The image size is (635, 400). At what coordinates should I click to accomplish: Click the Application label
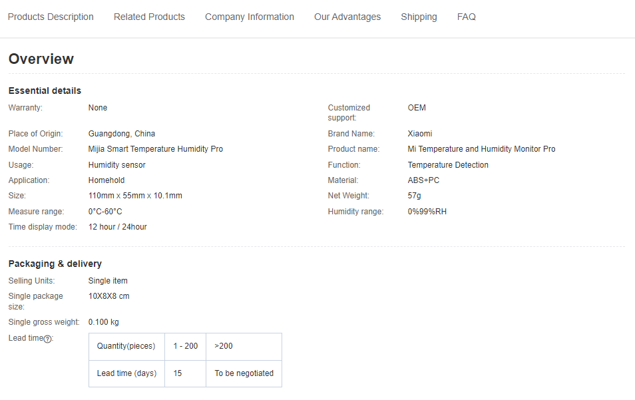(29, 180)
